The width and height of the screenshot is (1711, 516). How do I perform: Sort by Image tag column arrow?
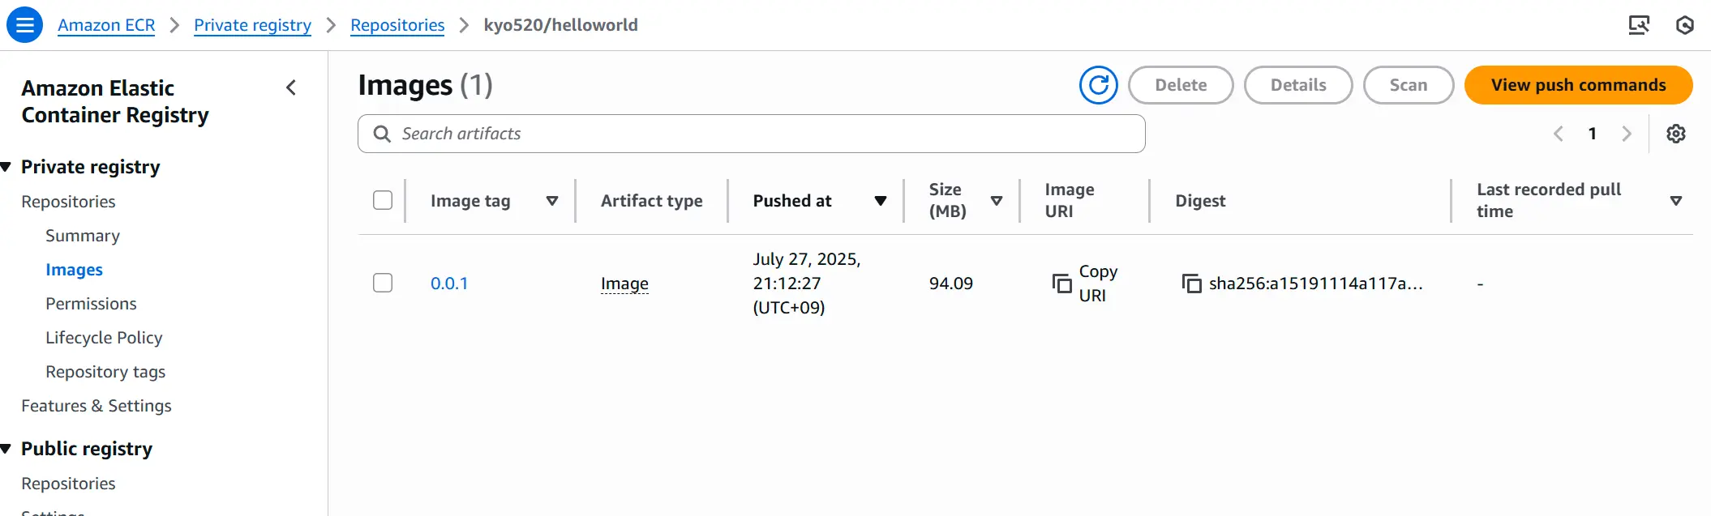click(552, 201)
